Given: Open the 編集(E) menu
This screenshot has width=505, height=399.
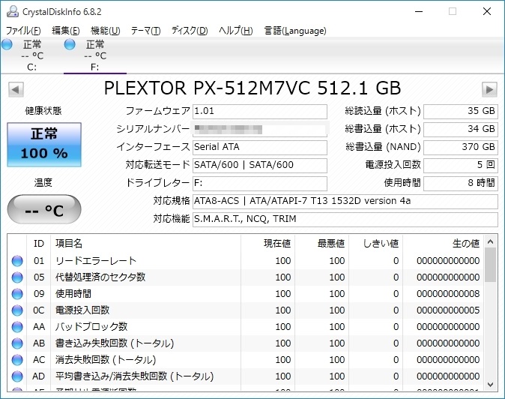Looking at the screenshot, I should [x=66, y=31].
